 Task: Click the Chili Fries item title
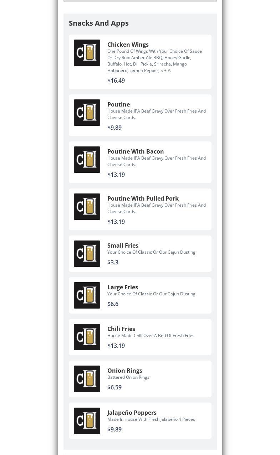tap(121, 329)
